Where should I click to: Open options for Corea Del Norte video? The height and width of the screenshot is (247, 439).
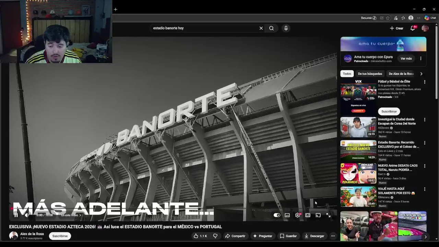pos(425,120)
